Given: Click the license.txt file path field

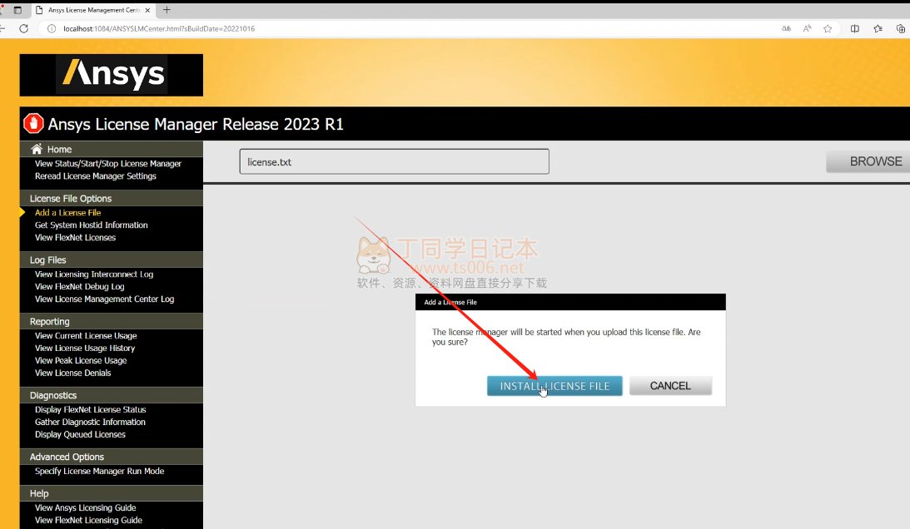Looking at the screenshot, I should point(394,161).
